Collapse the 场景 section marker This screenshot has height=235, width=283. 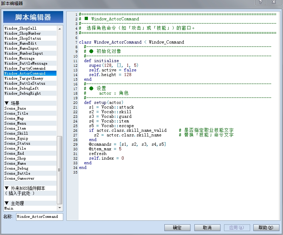point(7,103)
